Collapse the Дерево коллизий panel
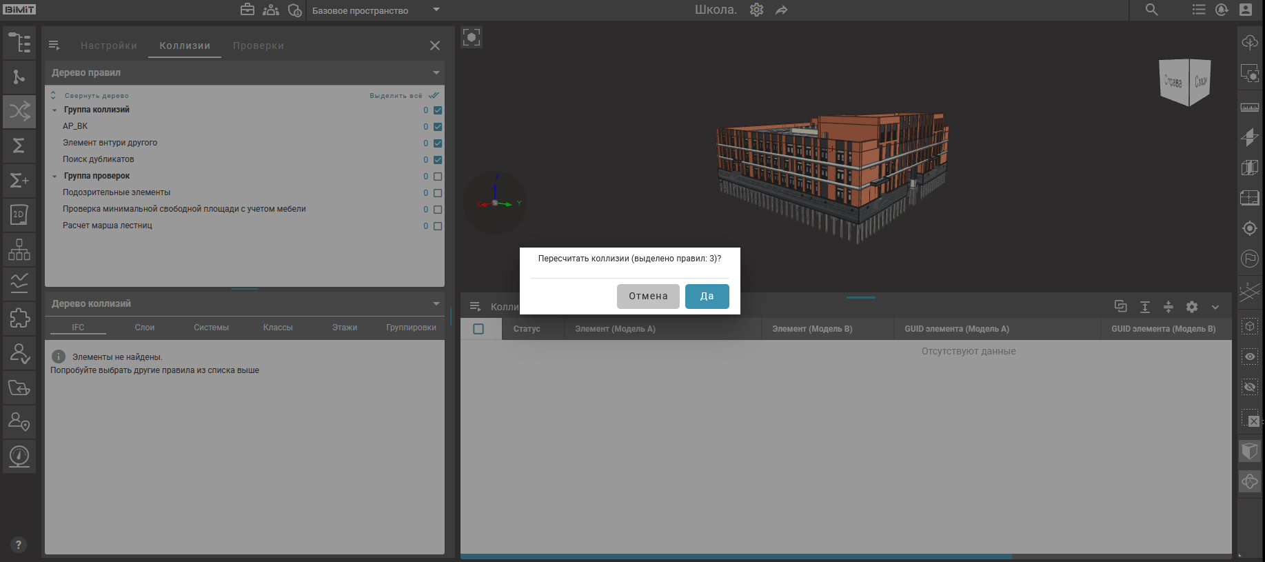Screen dimensions: 1265x562 436,303
